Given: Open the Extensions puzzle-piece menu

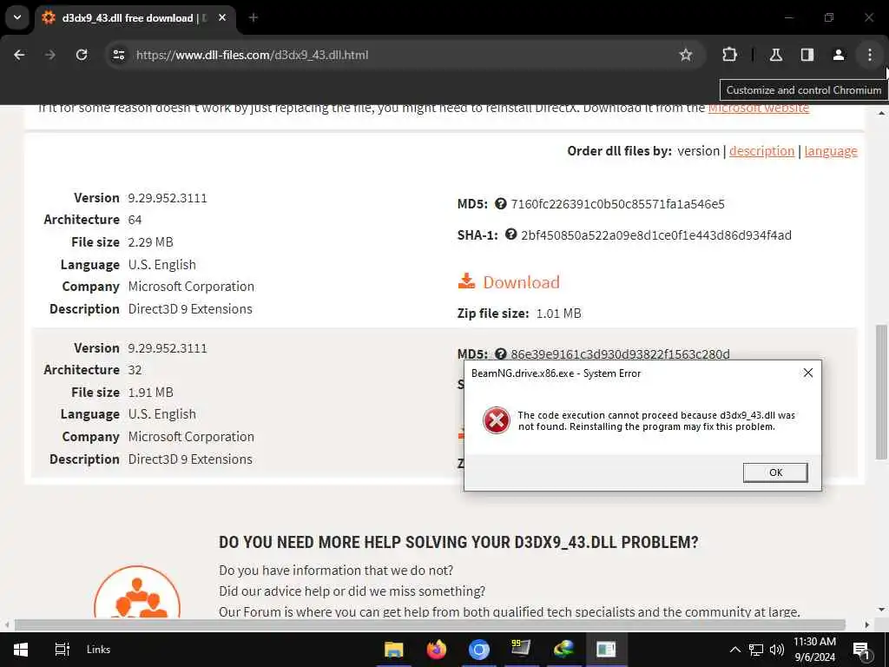Looking at the screenshot, I should (729, 55).
